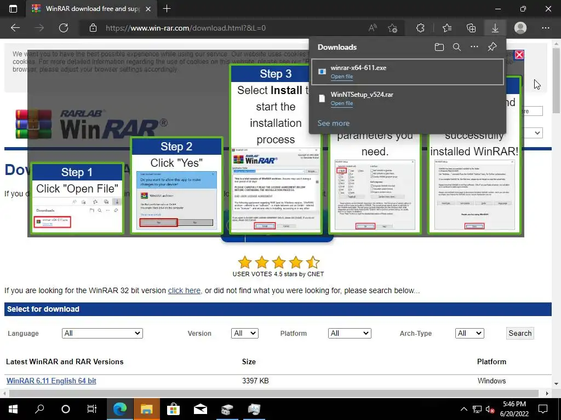Click the Search button
561x420 pixels.
[520, 333]
